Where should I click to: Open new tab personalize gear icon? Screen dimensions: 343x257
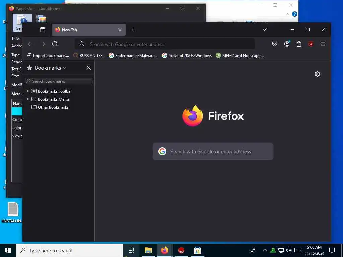pyautogui.click(x=317, y=74)
